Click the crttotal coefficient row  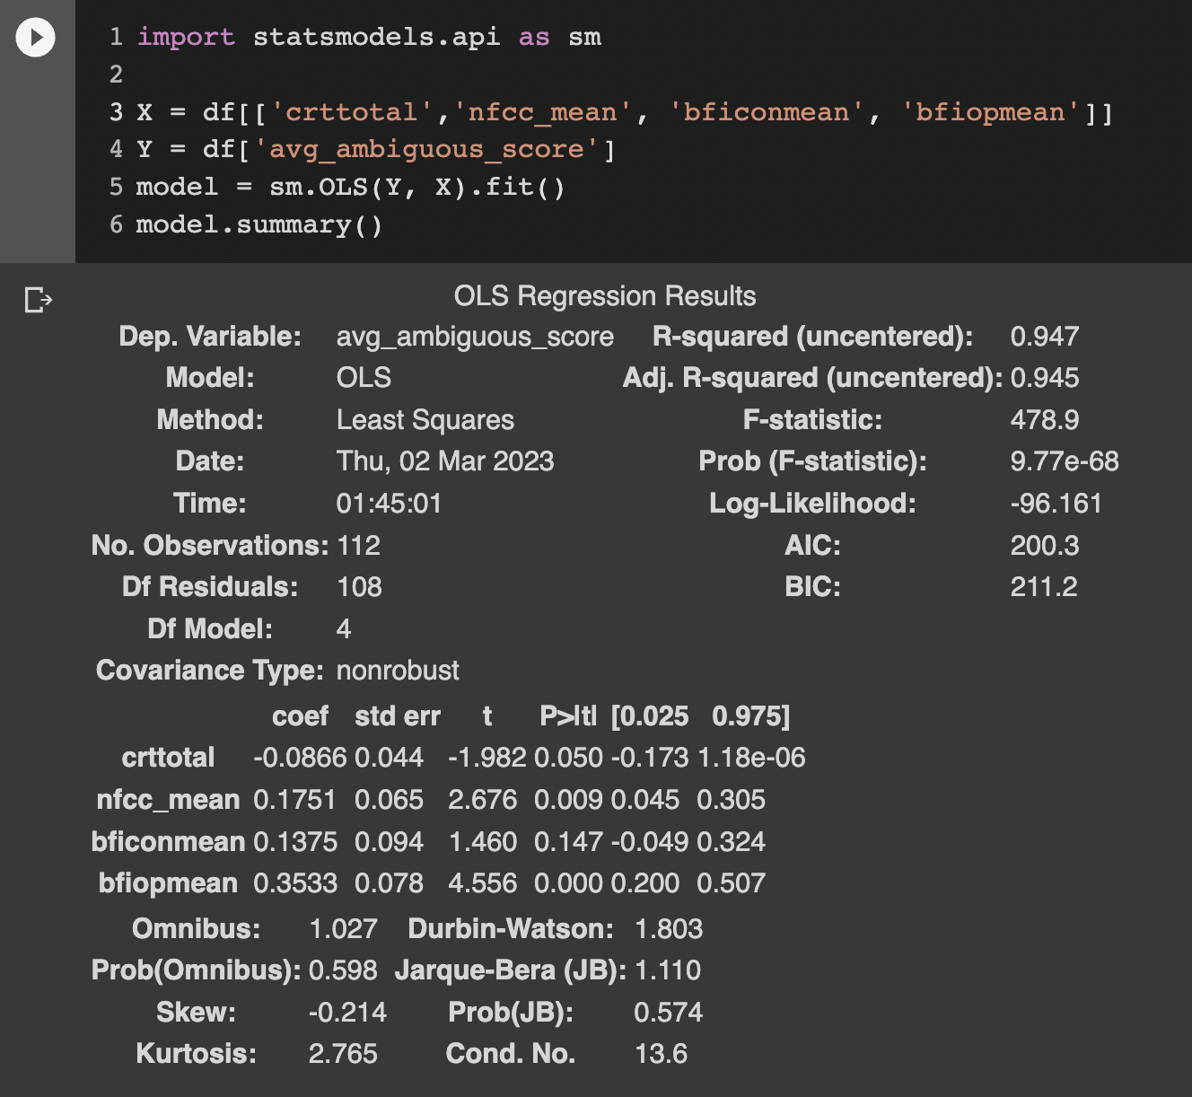[167, 757]
